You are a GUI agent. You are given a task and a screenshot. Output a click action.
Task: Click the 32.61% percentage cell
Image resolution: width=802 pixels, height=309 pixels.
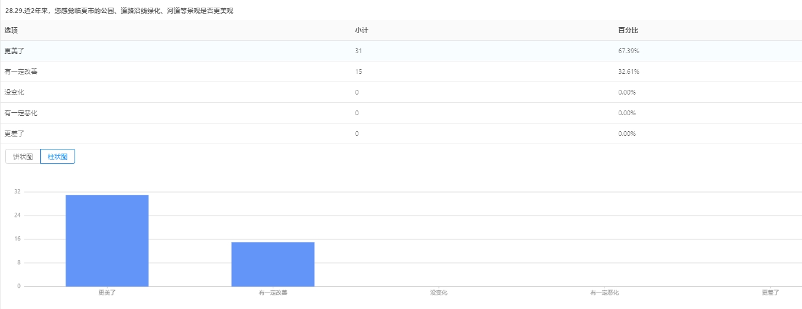[x=629, y=71]
